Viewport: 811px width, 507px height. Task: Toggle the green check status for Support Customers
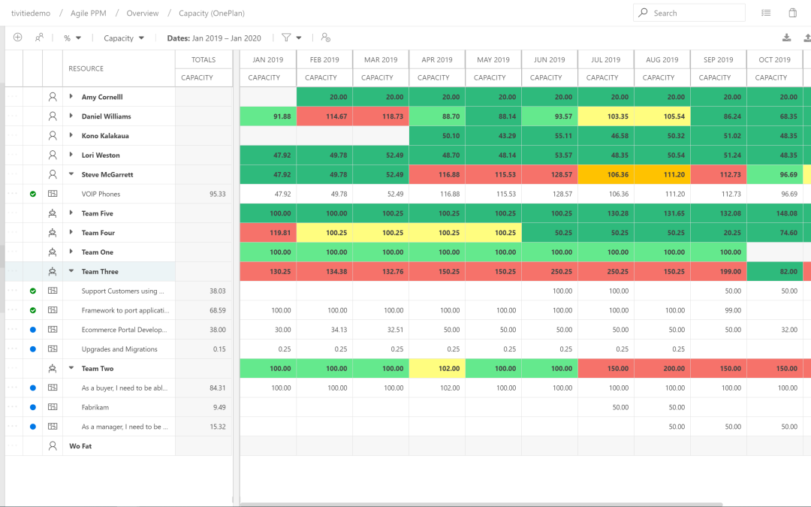(32, 291)
